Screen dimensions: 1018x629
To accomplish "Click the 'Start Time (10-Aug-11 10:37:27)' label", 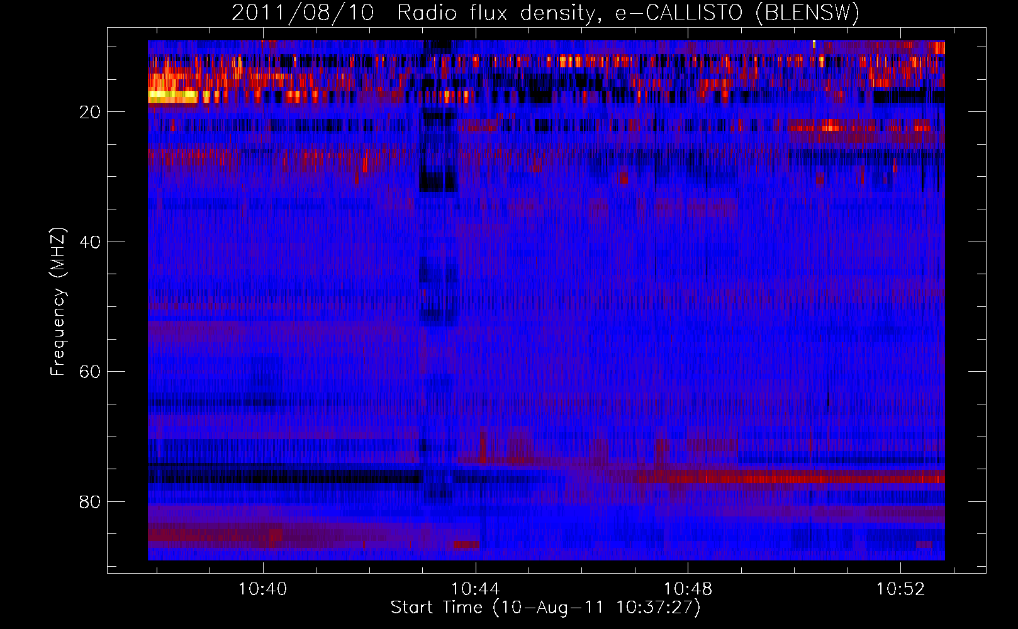I will pos(545,608).
